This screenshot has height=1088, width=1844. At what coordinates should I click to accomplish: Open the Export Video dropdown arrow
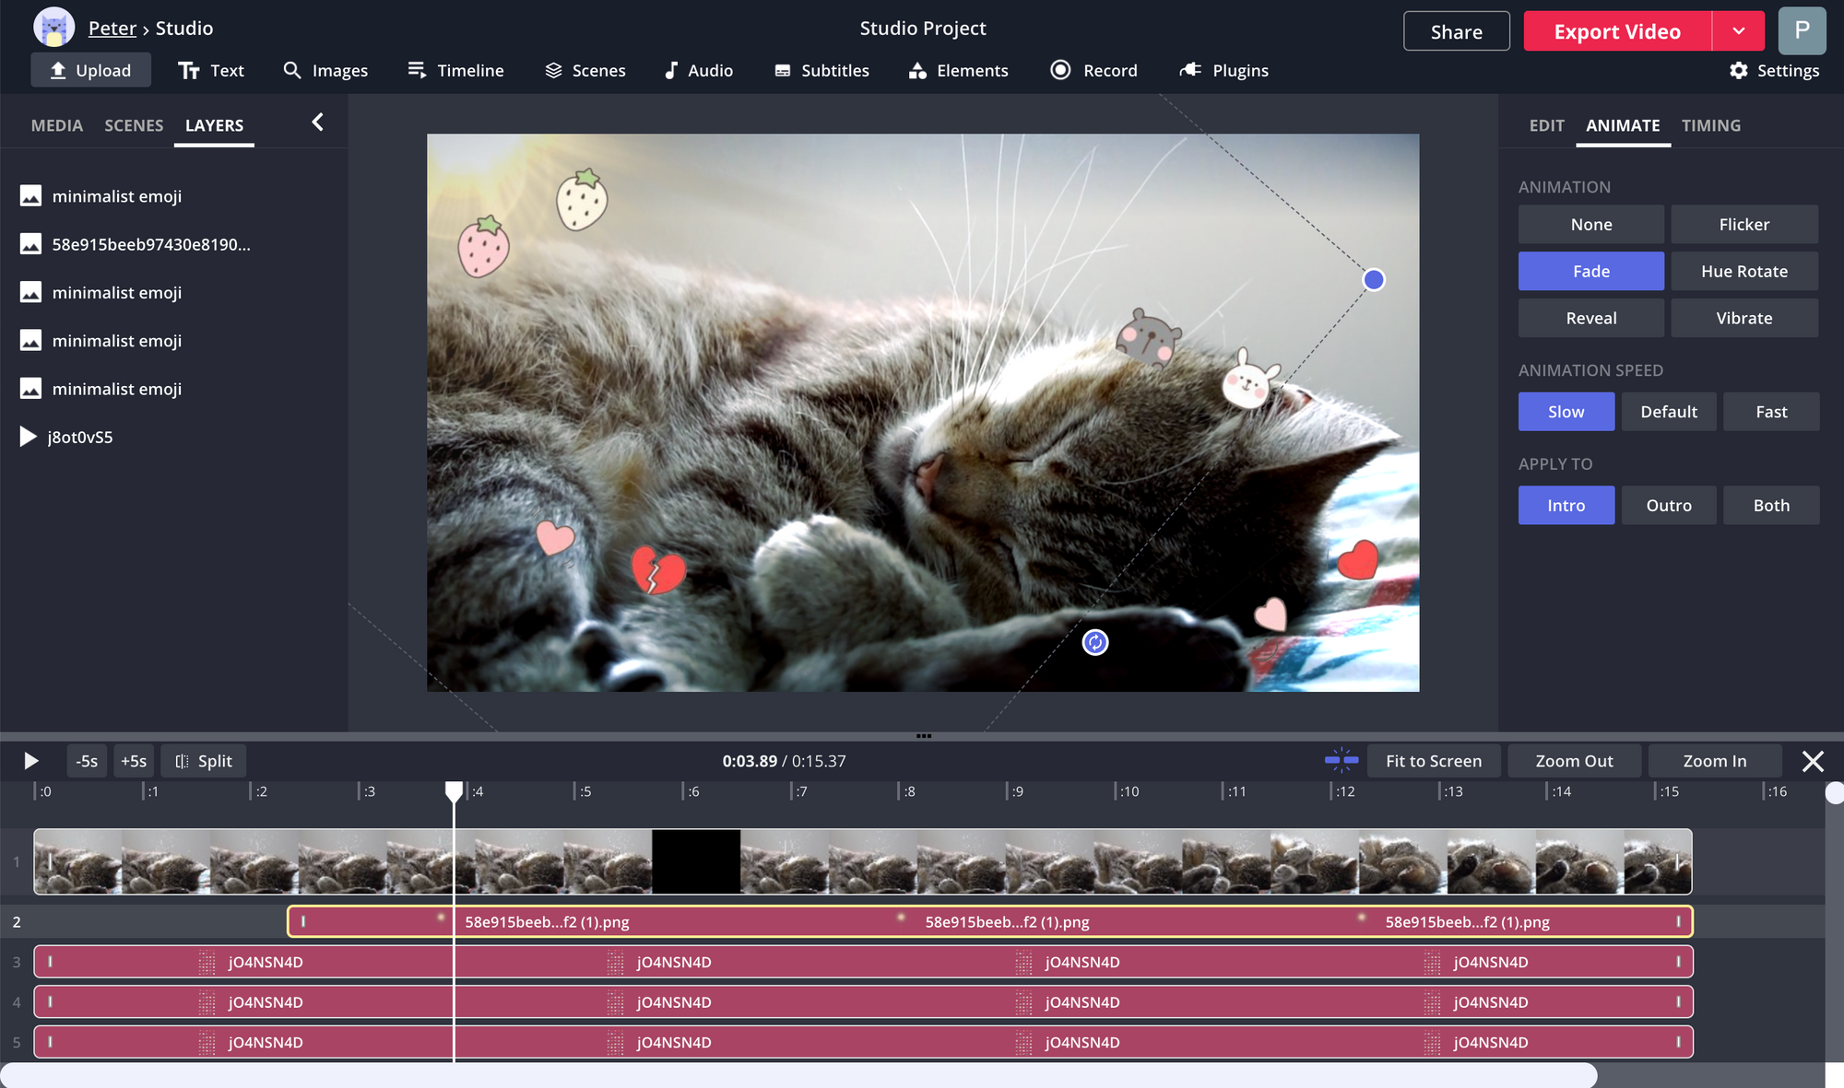(1738, 31)
